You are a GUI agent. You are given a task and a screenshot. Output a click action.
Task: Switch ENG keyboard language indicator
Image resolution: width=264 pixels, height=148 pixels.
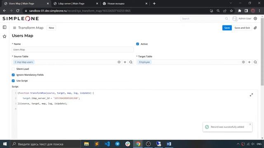[259, 144]
